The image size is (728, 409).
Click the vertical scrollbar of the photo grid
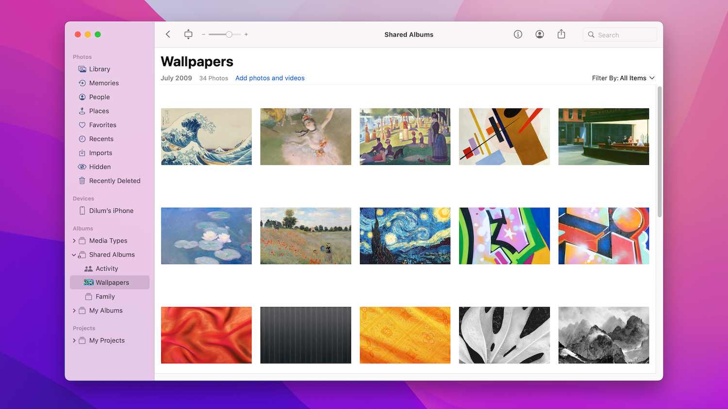(659, 152)
